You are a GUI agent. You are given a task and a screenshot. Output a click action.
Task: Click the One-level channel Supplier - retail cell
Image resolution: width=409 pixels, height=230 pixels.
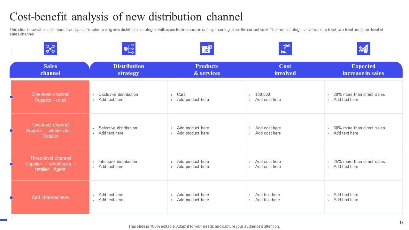tap(50, 97)
